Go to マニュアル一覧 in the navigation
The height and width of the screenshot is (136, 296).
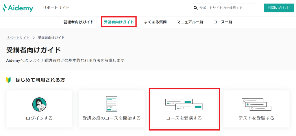click(190, 22)
